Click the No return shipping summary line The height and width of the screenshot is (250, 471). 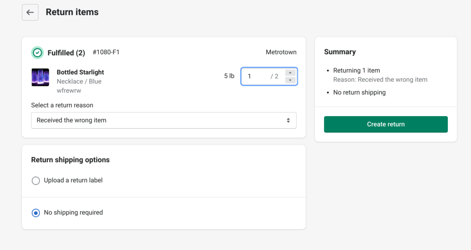[x=359, y=92]
